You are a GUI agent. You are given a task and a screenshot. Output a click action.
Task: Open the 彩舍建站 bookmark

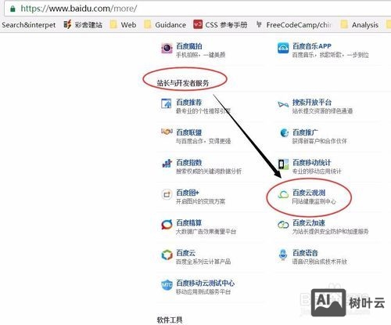(83, 25)
